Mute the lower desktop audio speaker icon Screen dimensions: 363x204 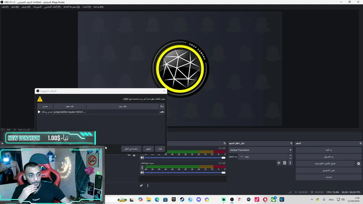142,172
